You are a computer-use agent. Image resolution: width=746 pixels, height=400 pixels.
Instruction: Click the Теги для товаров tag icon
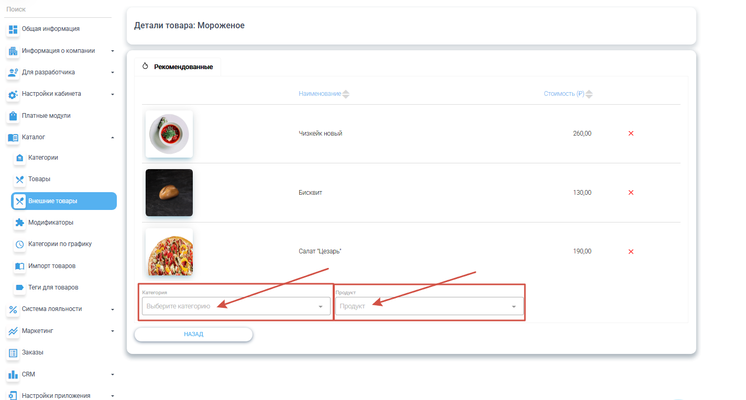pyautogui.click(x=19, y=287)
